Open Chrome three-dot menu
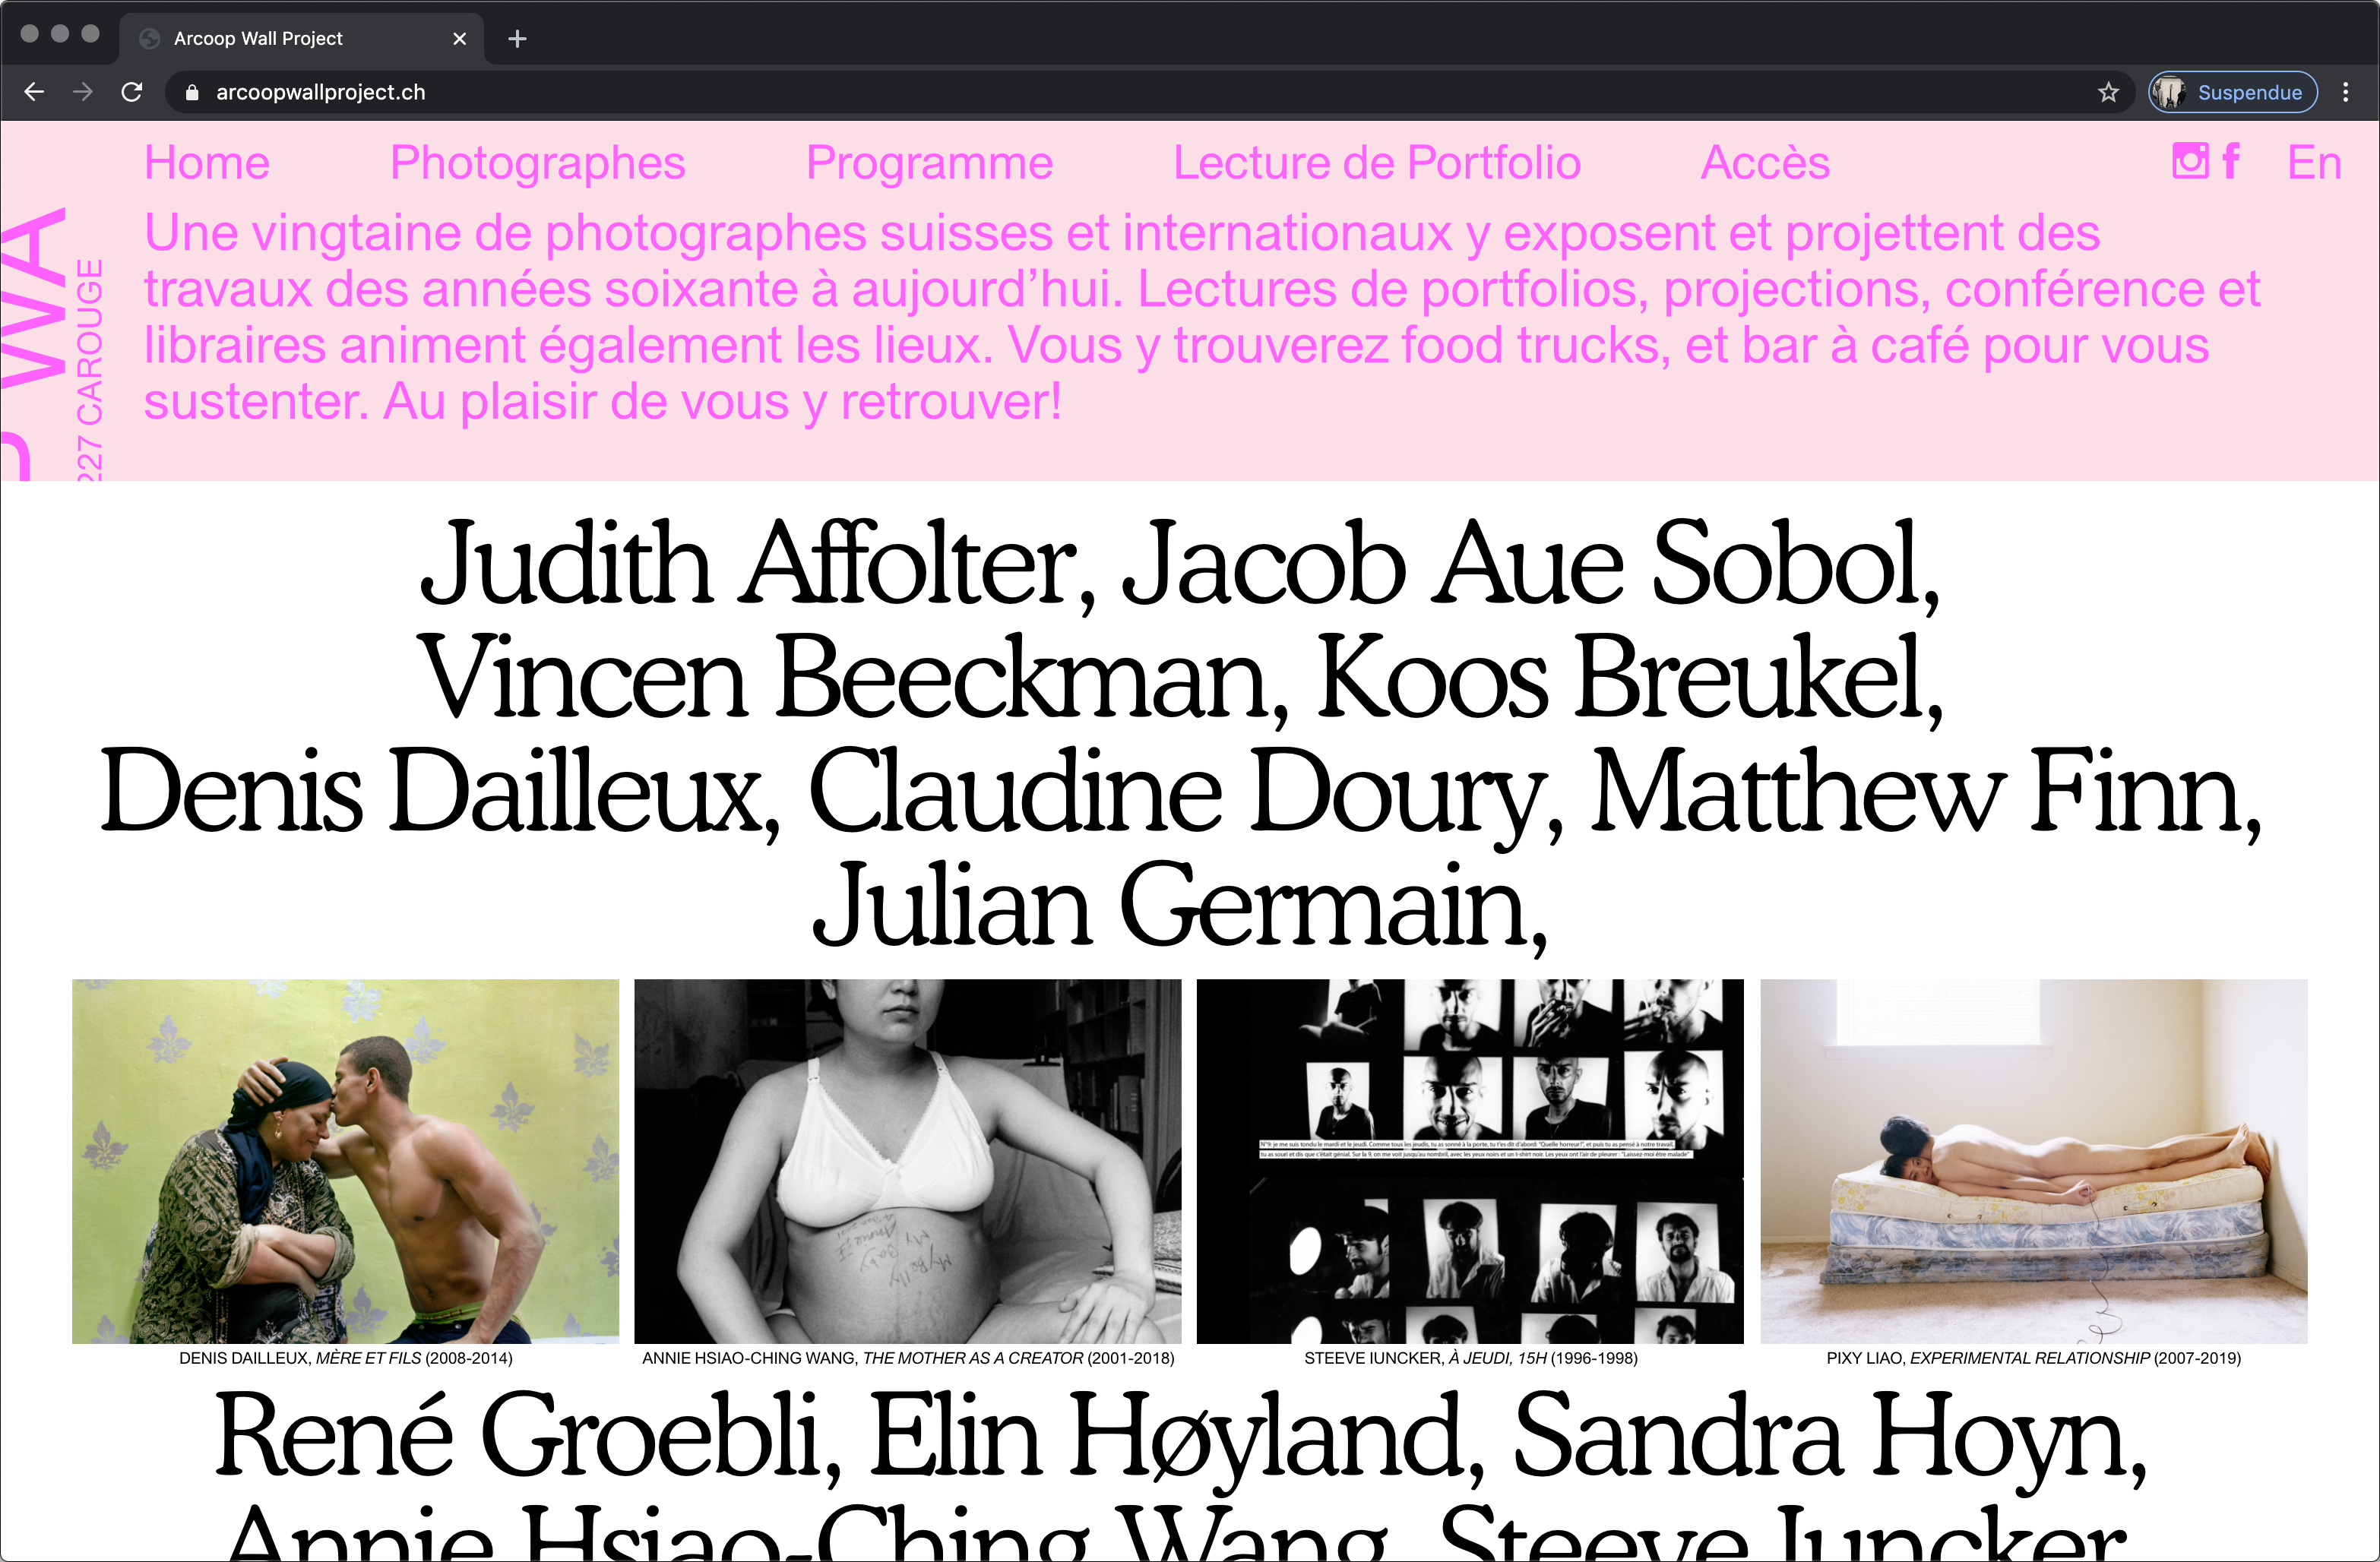This screenshot has height=1562, width=2380. 2346,93
